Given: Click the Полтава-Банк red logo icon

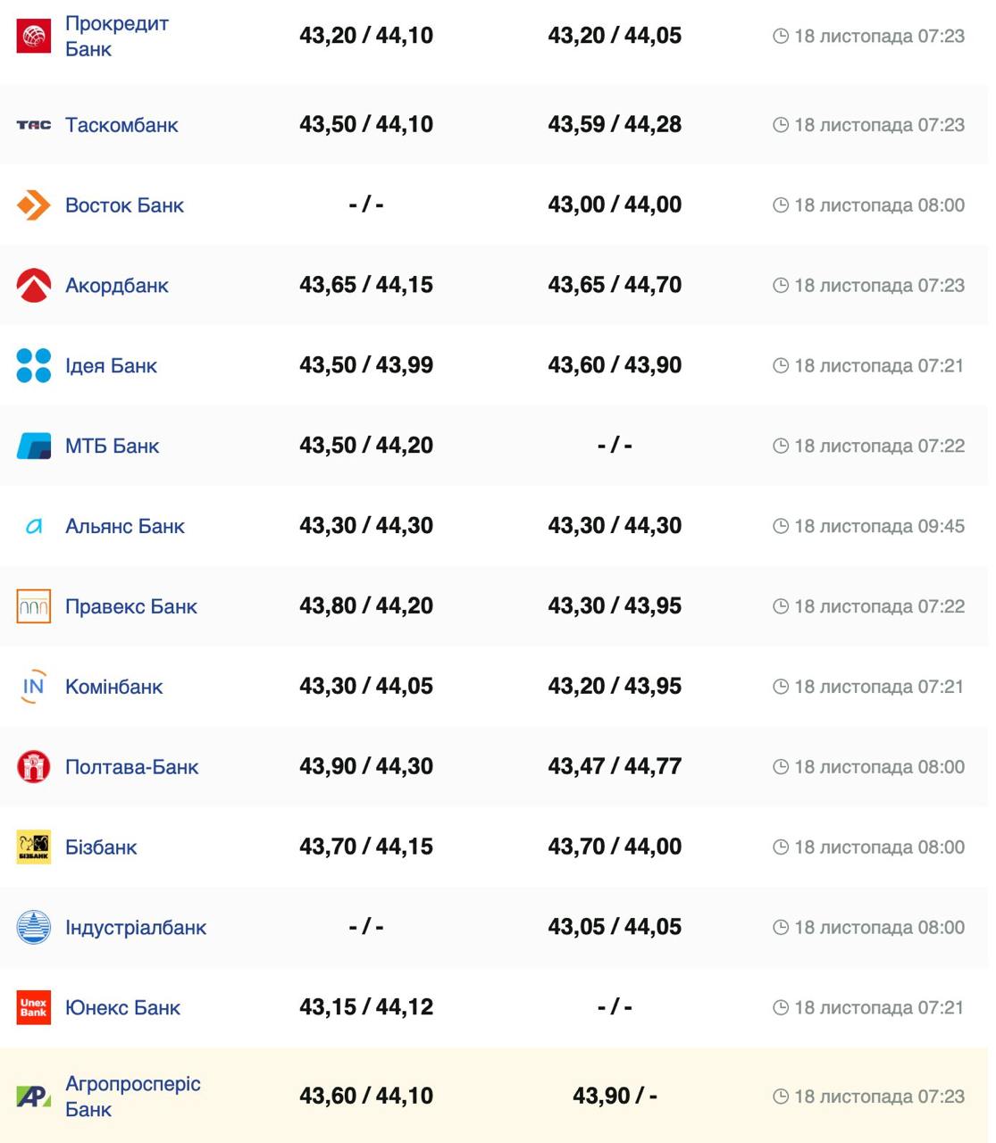Looking at the screenshot, I should (x=34, y=766).
